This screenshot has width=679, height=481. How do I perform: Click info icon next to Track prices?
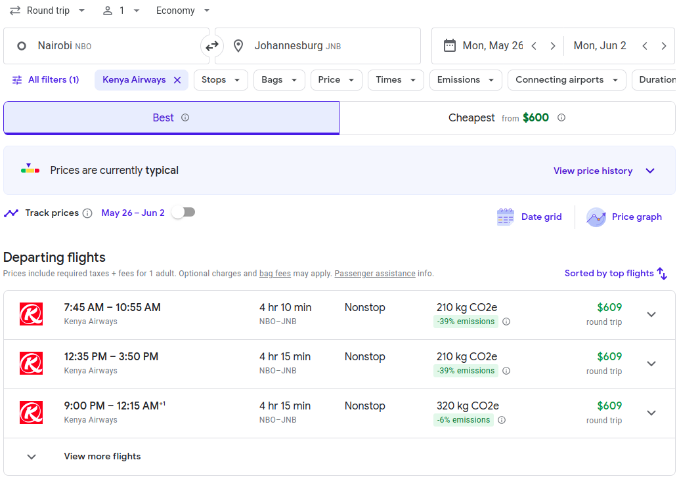(x=87, y=213)
